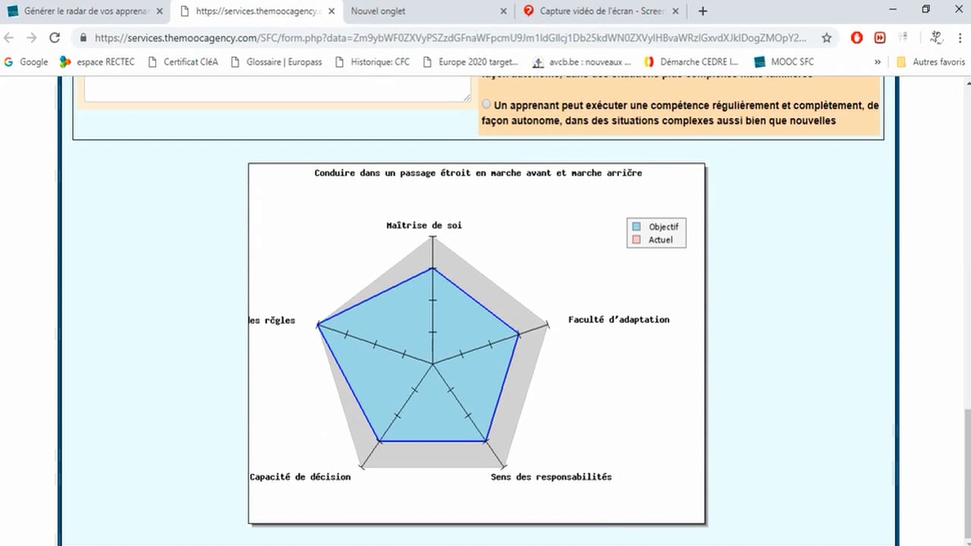971x546 pixels.
Task: Open the greyed-out extension icon
Action: [x=903, y=37]
